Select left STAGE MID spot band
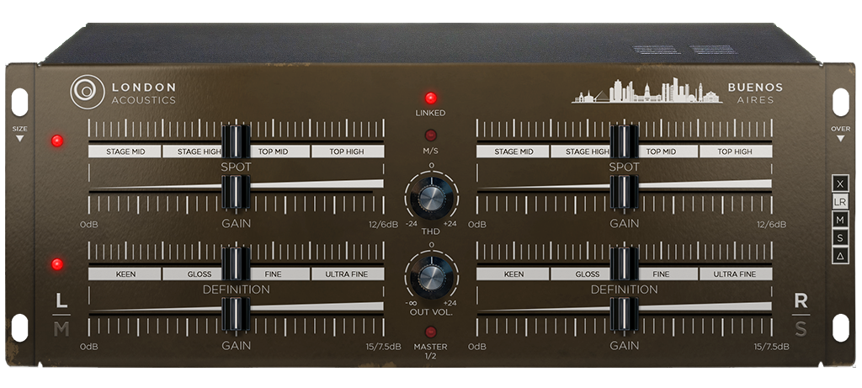This screenshot has width=862, height=388. (x=125, y=152)
